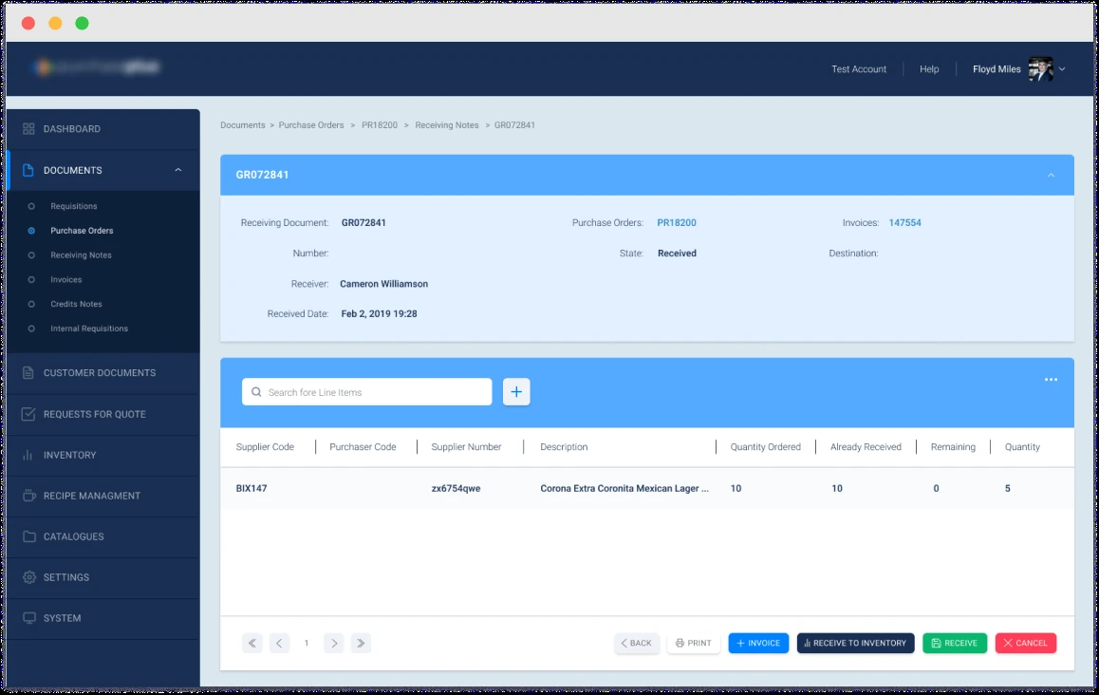Click the Inventory bar chart icon
Image resolution: width=1099 pixels, height=695 pixels.
pyautogui.click(x=28, y=455)
